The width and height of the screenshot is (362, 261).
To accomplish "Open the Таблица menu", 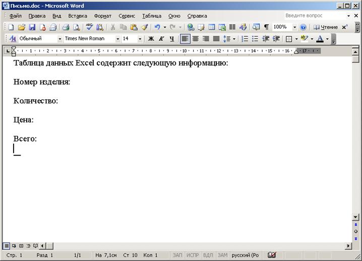I will [152, 16].
